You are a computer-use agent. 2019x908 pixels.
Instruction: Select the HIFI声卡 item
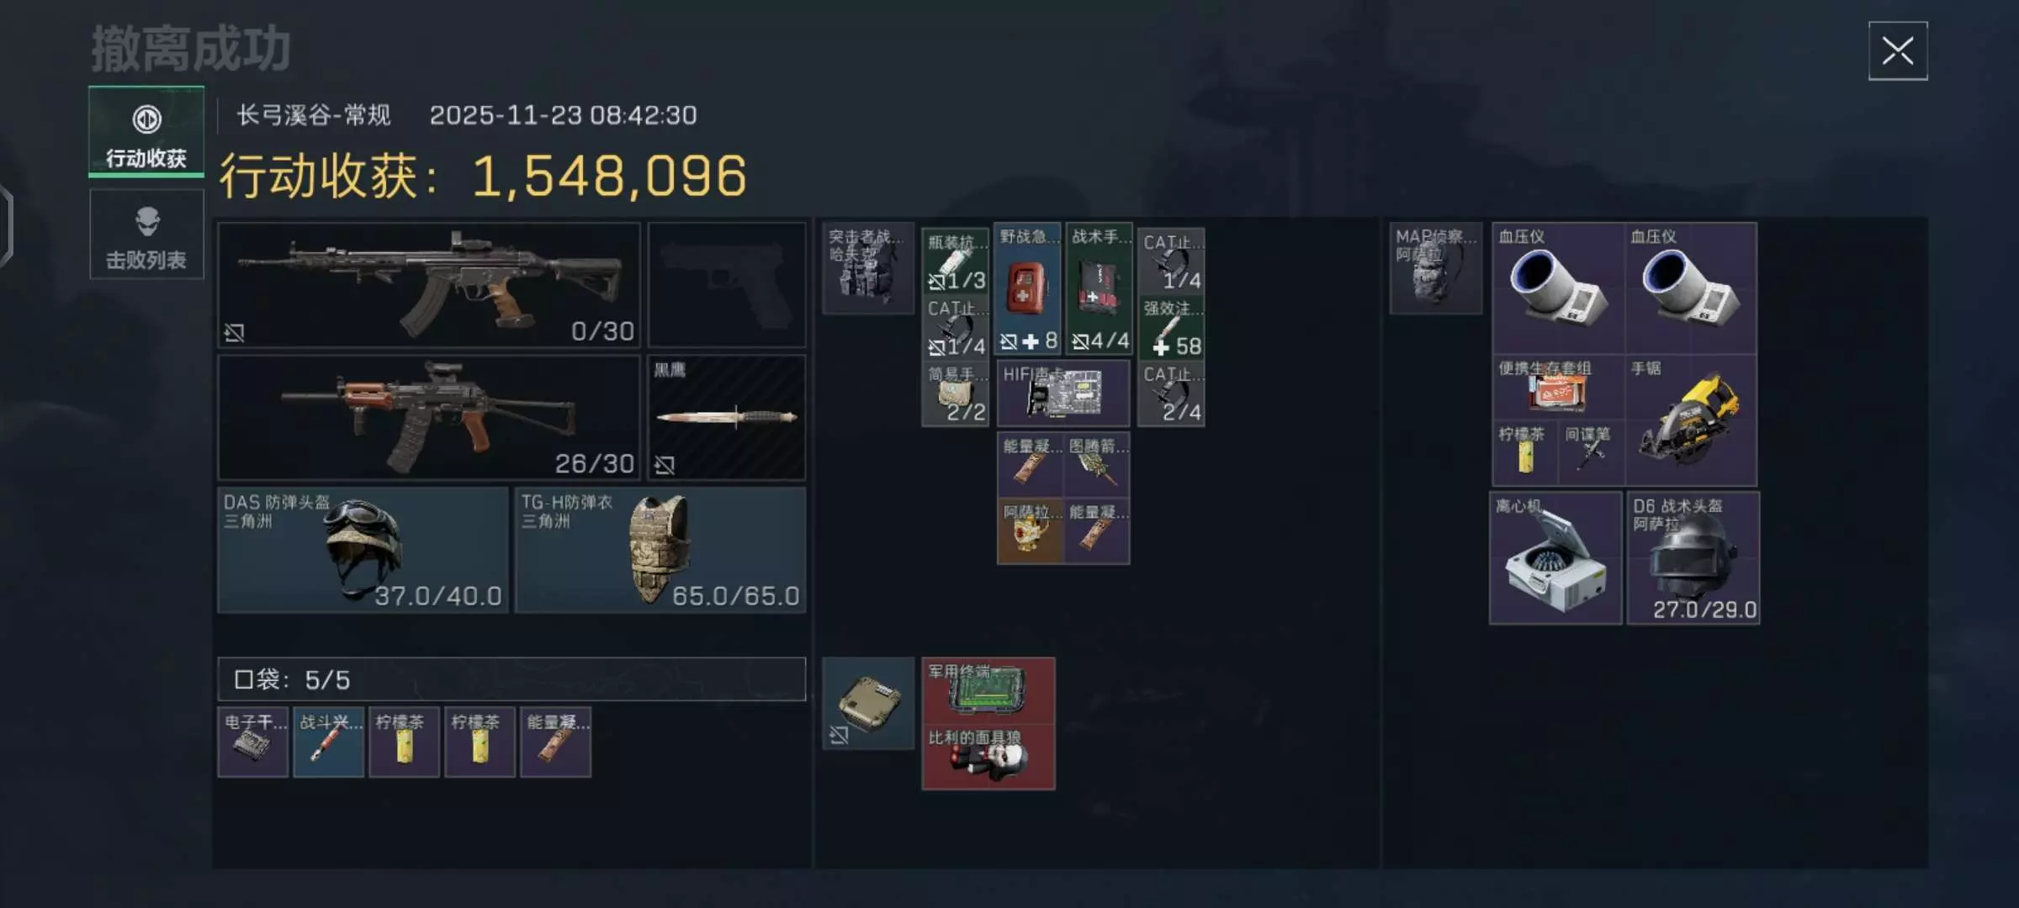pyautogui.click(x=1063, y=393)
